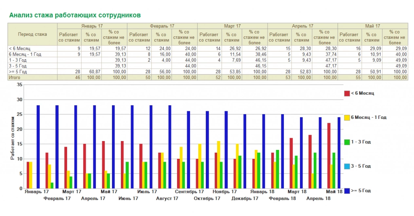Click the percentage cell '60,87'
This screenshot has height=216, width=414.
pyautogui.click(x=91, y=72)
